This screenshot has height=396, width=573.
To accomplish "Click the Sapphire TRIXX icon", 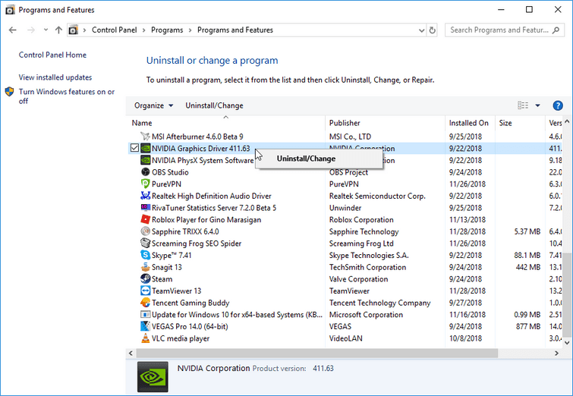I will [x=146, y=231].
